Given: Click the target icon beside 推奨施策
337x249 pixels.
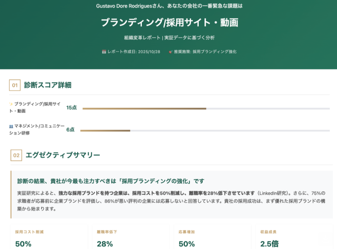Looking at the screenshot, I should click(x=171, y=52).
